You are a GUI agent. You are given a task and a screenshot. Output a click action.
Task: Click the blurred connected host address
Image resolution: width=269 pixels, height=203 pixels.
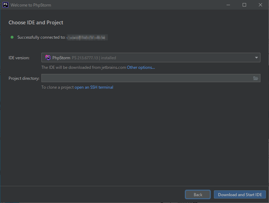(x=87, y=37)
